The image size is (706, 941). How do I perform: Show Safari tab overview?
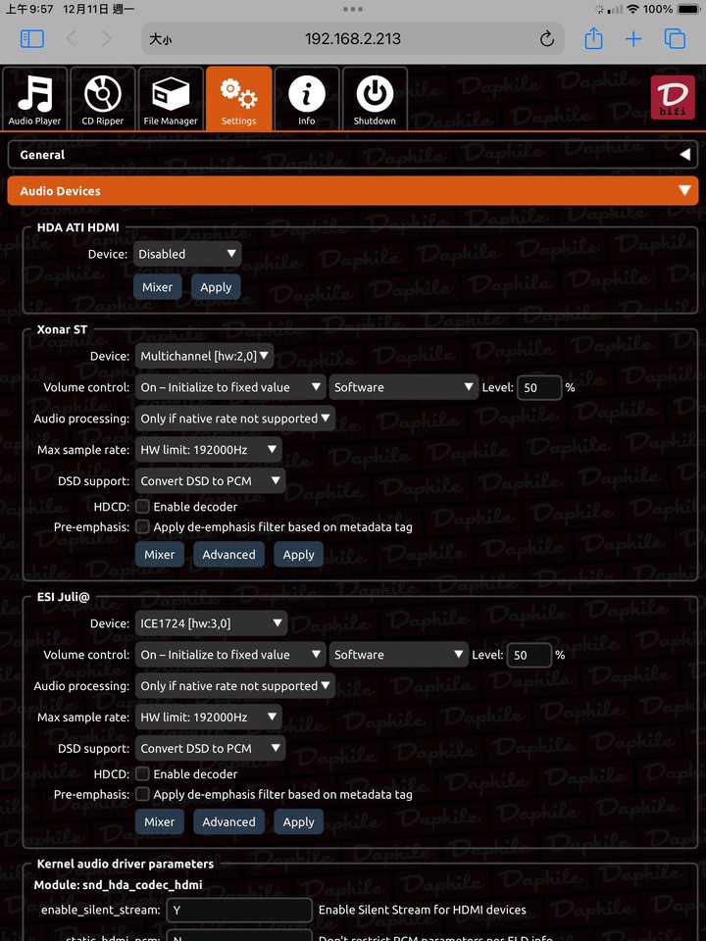675,39
